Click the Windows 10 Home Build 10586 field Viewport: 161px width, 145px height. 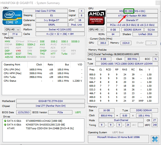pos(118,139)
